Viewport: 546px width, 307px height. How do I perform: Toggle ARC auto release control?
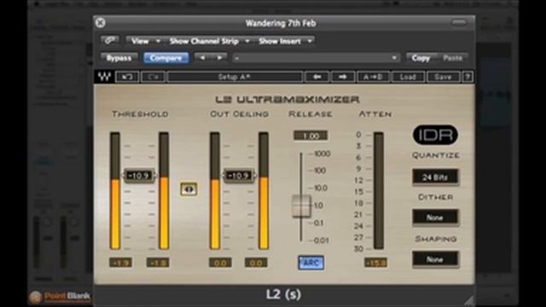click(x=311, y=263)
